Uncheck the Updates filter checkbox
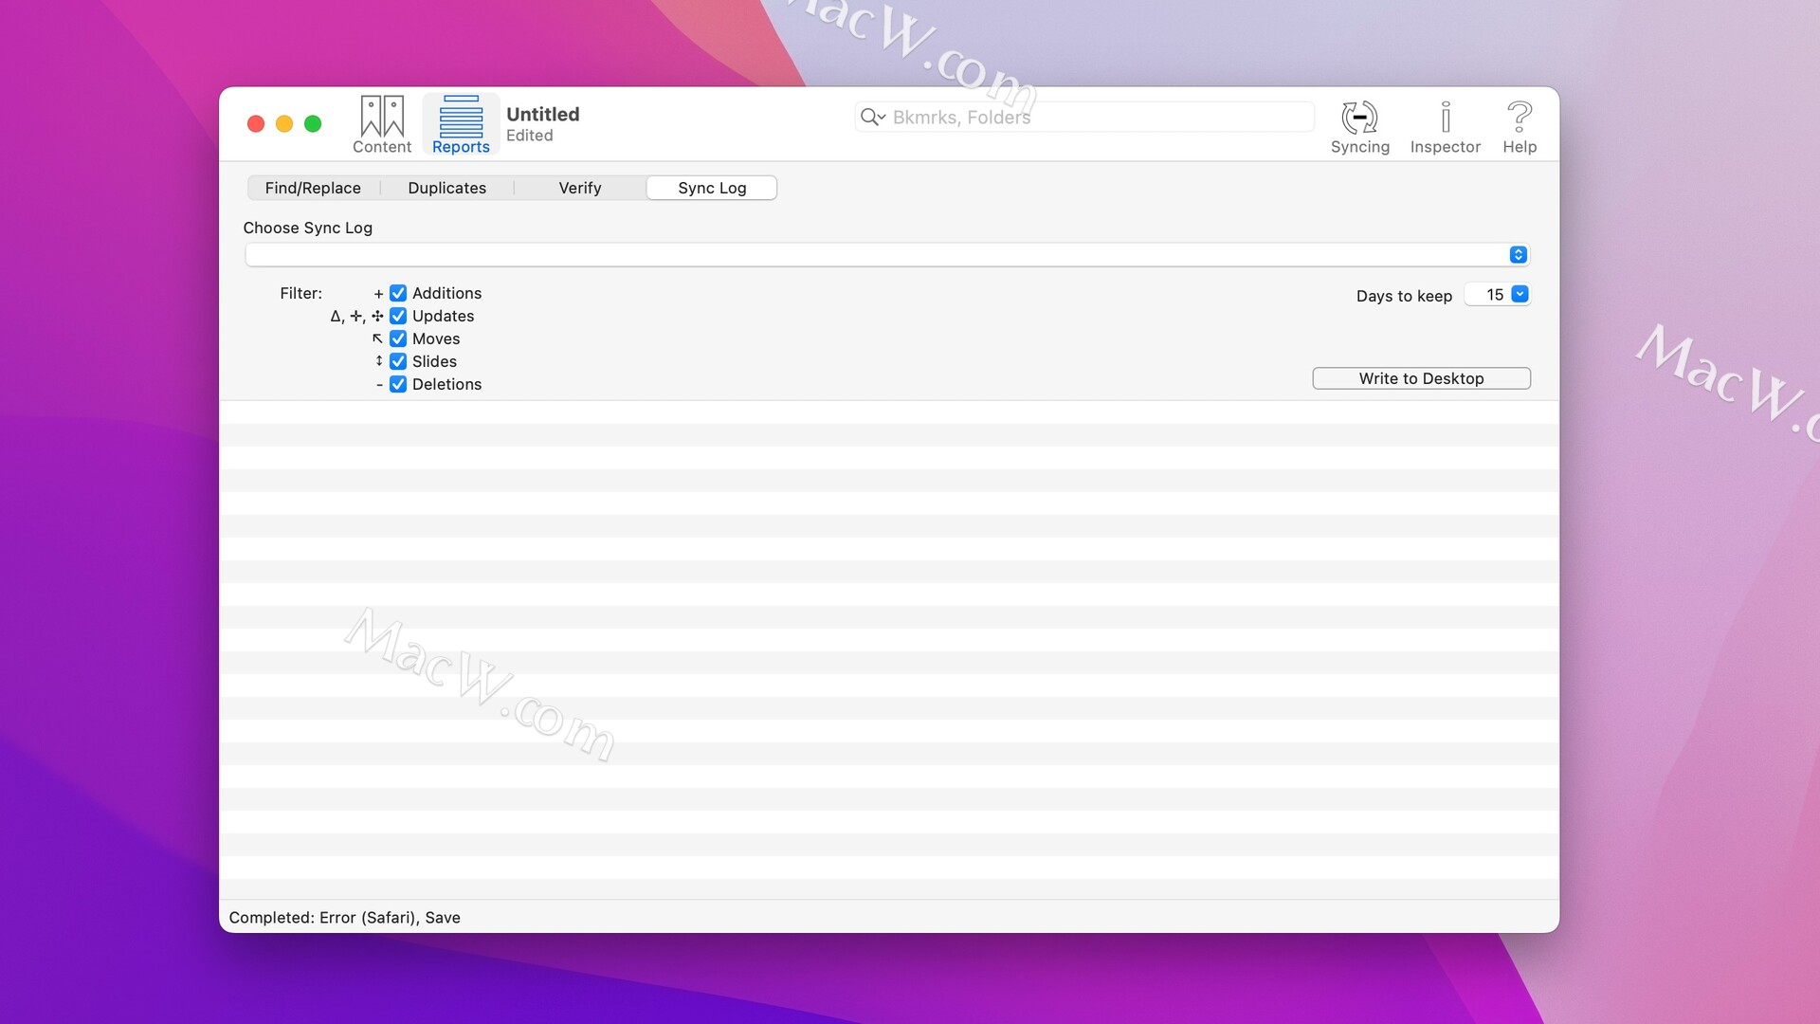This screenshot has height=1024, width=1820. [398, 316]
